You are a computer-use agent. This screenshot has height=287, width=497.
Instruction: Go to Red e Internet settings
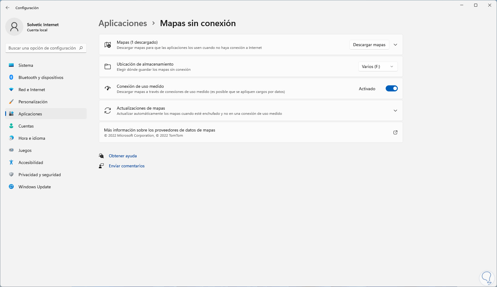32,90
